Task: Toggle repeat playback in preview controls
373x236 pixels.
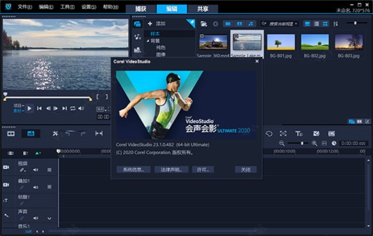Action: [72, 109]
